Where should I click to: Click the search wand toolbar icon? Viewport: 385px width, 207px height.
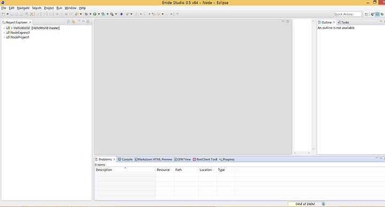(x=127, y=14)
